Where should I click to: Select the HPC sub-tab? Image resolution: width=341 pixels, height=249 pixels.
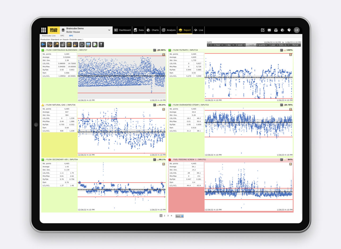click(x=62, y=36)
